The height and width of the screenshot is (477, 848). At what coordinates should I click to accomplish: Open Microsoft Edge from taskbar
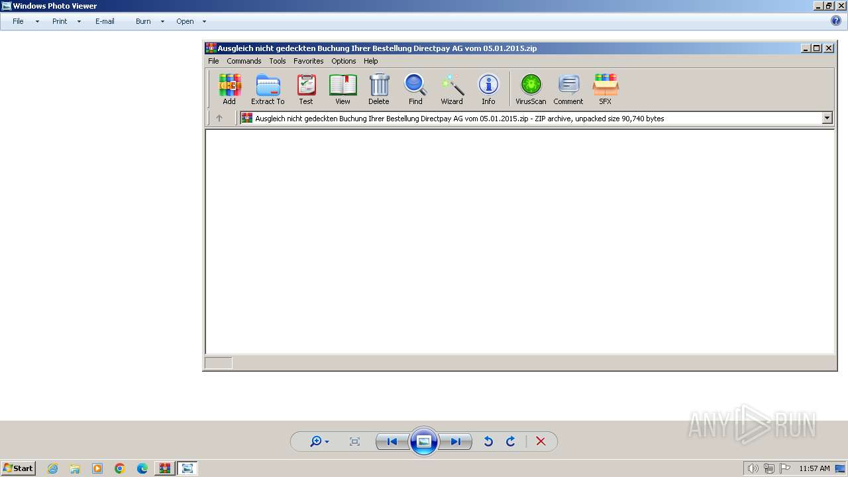[x=142, y=468]
